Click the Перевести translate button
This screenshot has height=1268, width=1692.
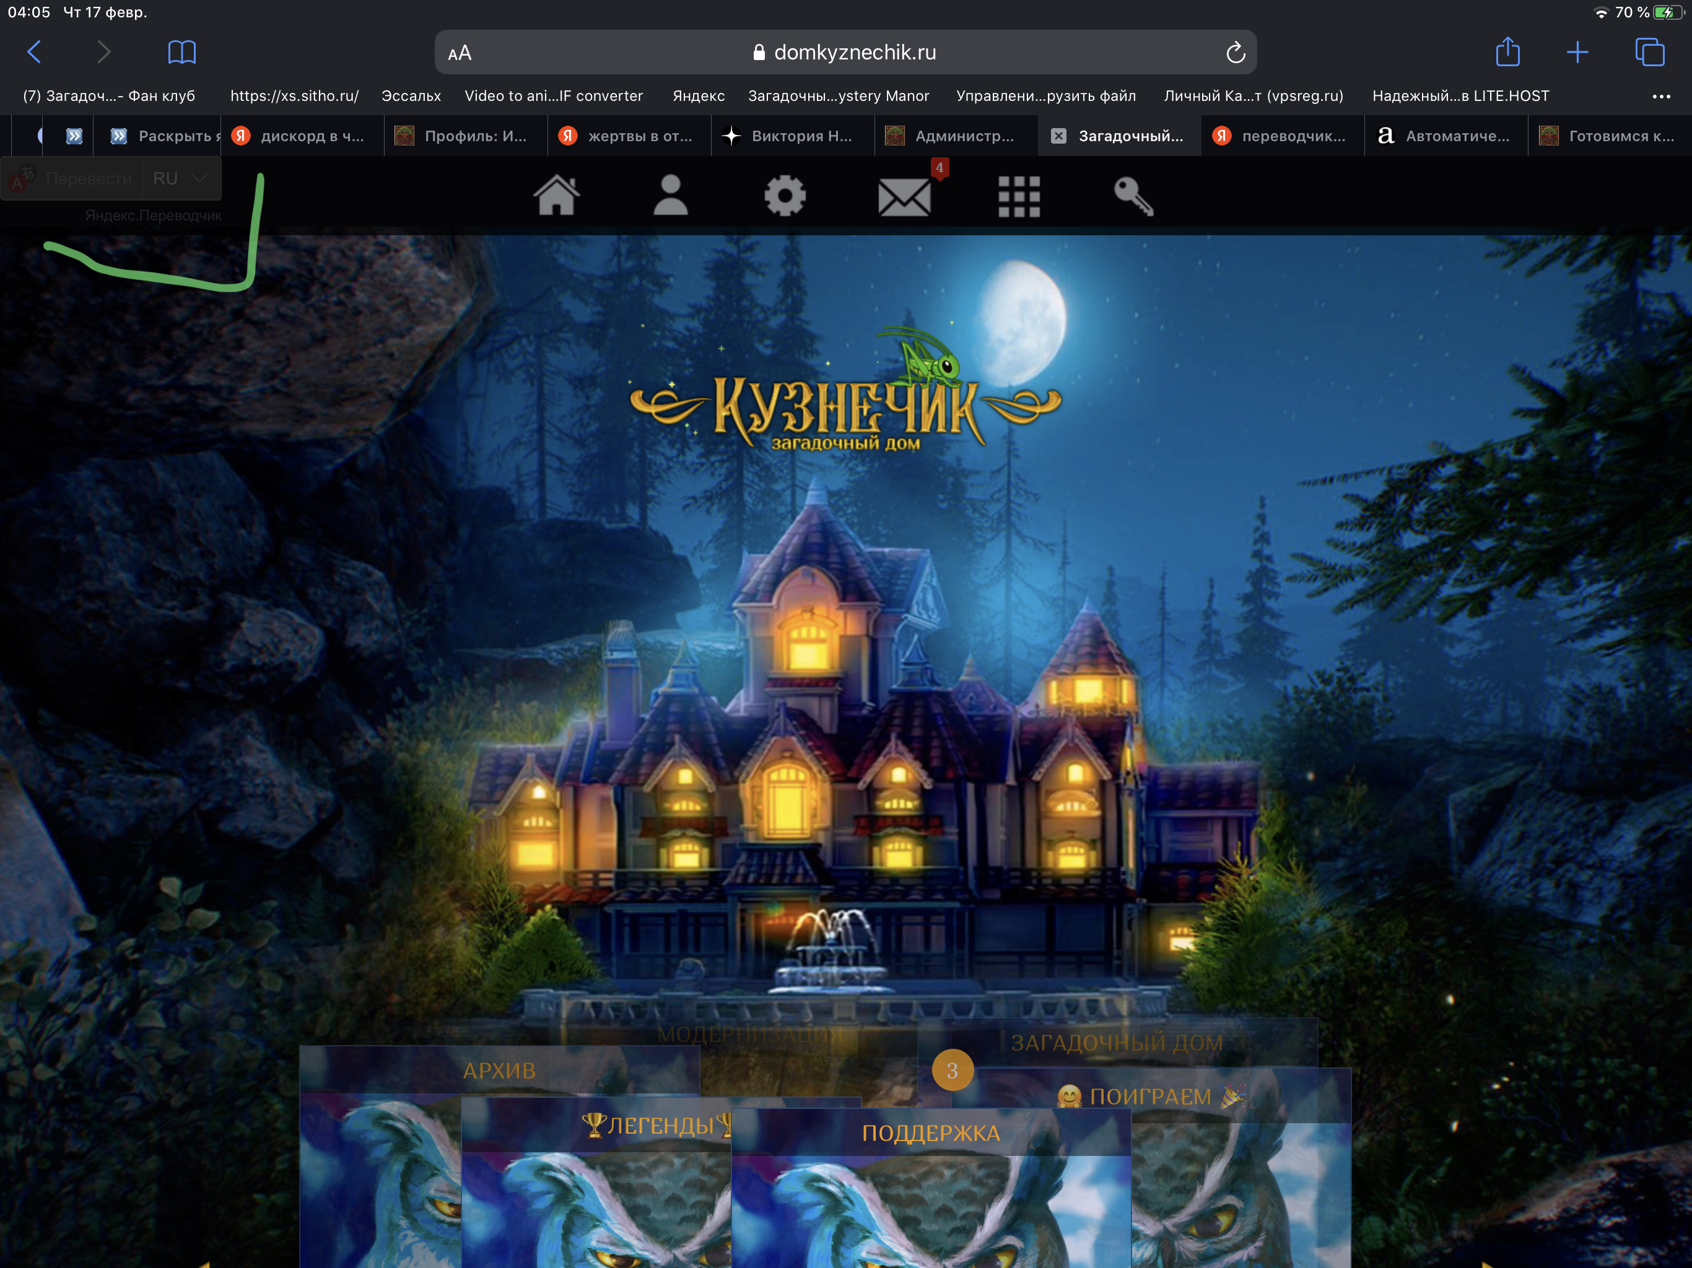pos(72,179)
